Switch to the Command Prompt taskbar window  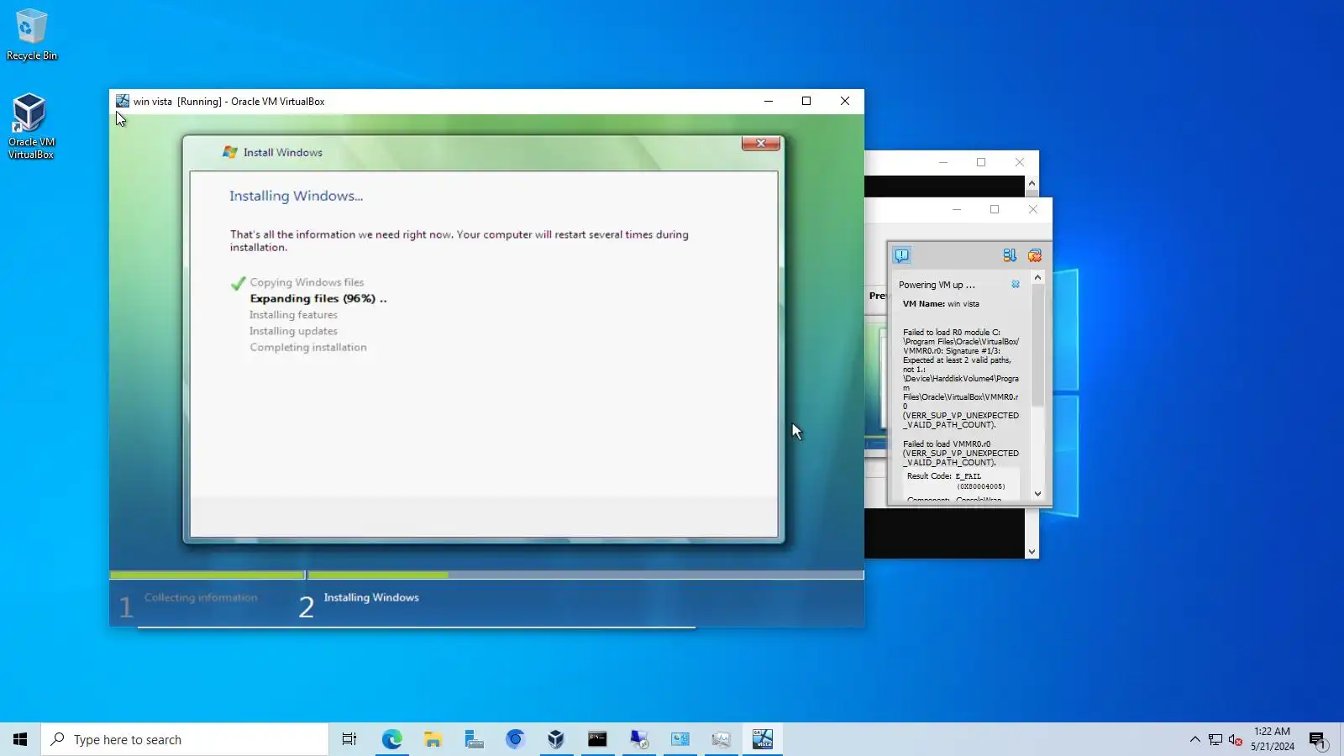[x=597, y=739]
